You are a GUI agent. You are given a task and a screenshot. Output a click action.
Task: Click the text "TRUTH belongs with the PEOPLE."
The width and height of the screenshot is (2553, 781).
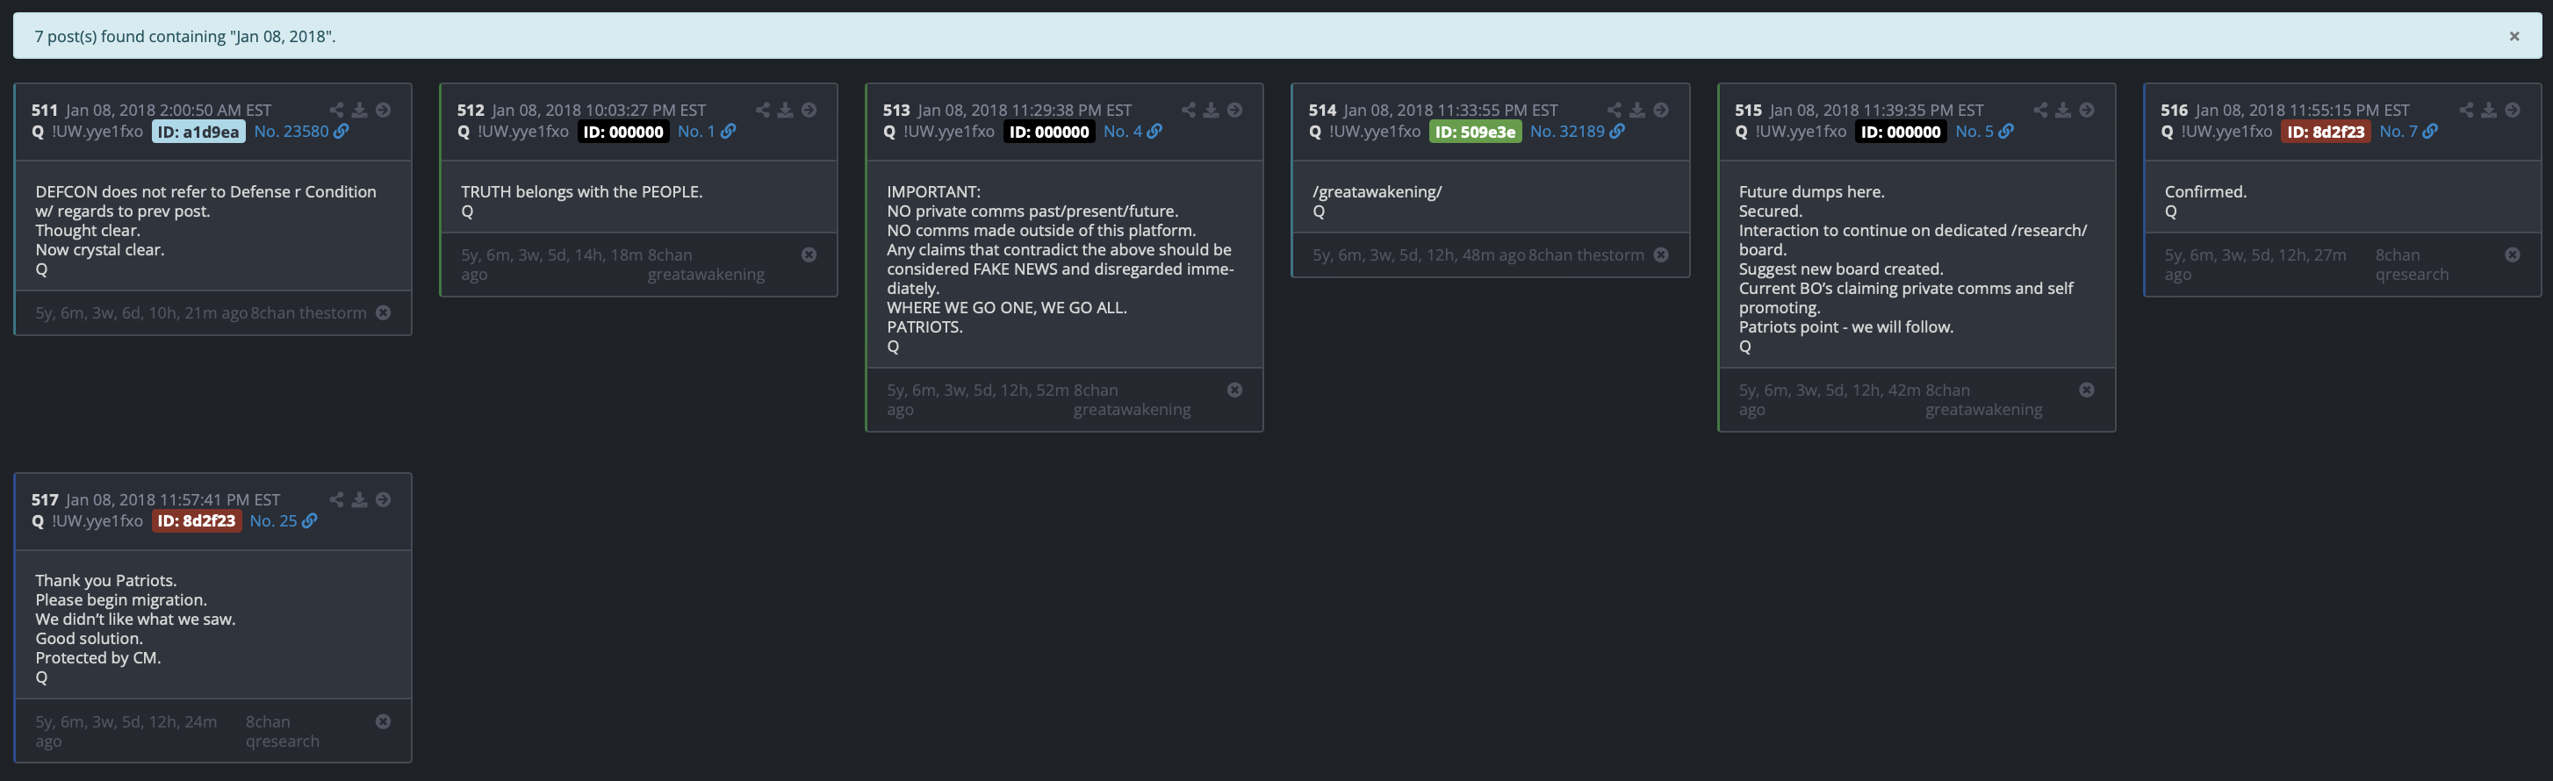click(582, 191)
